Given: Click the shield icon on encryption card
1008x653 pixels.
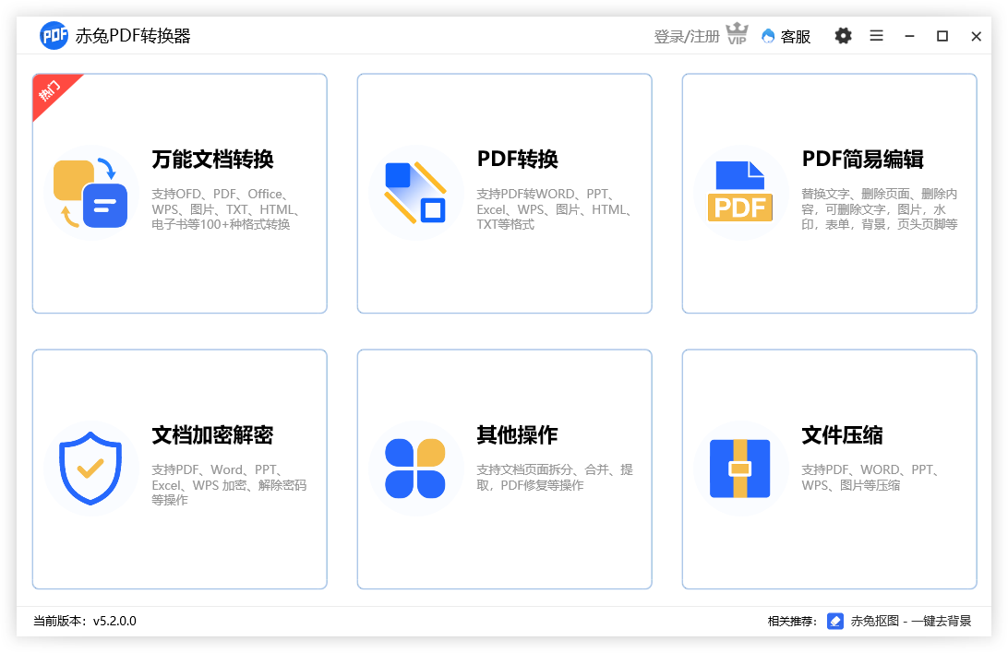Looking at the screenshot, I should tap(91, 468).
